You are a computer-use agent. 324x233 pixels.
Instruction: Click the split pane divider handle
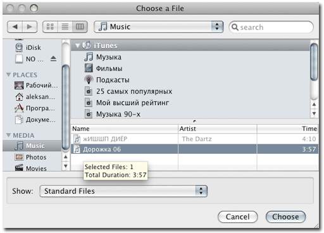coord(194,121)
